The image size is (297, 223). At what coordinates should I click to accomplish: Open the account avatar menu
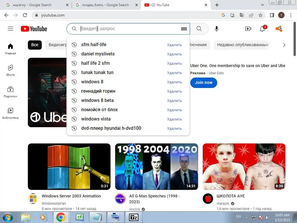click(x=279, y=29)
